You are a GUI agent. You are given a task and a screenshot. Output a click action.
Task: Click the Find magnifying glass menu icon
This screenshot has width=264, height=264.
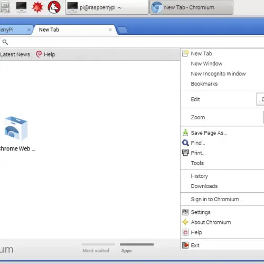coord(185,143)
